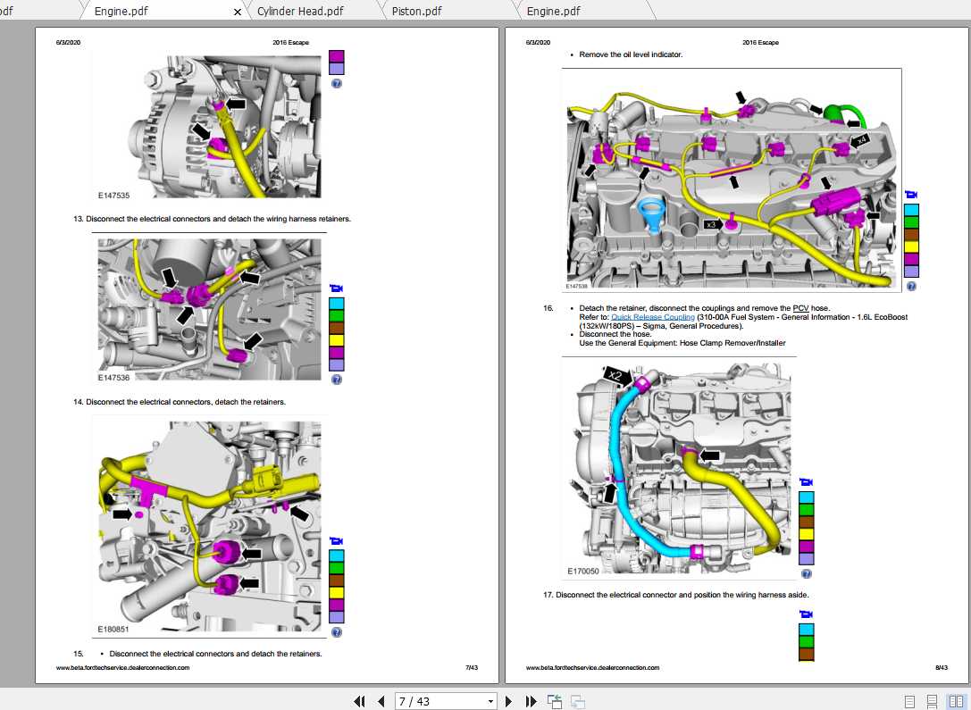Go to the next page
The width and height of the screenshot is (971, 710).
(509, 702)
